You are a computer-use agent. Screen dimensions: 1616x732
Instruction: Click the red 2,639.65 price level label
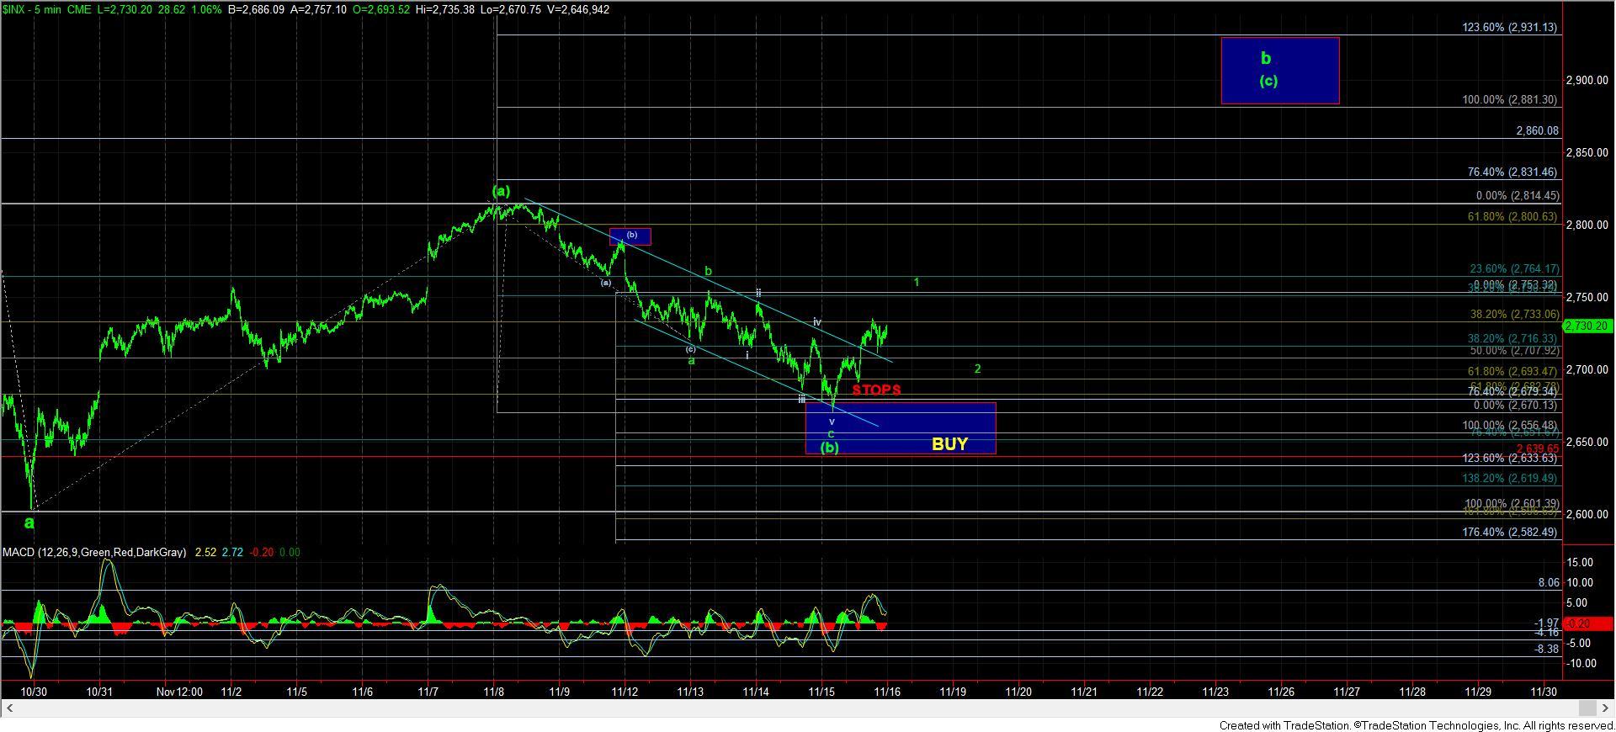1537,449
